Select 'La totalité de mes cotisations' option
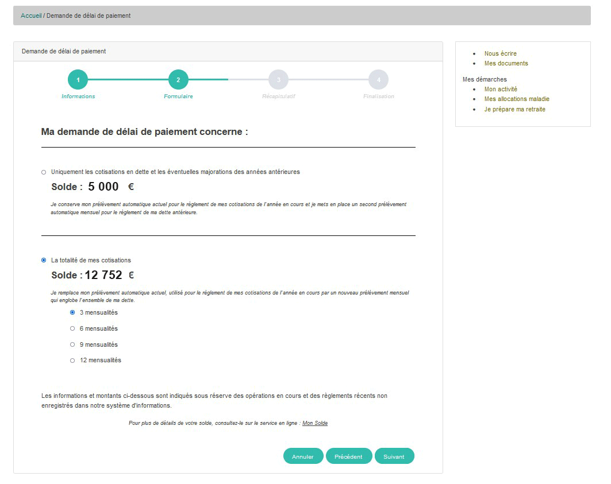The height and width of the screenshot is (484, 611). (x=44, y=260)
